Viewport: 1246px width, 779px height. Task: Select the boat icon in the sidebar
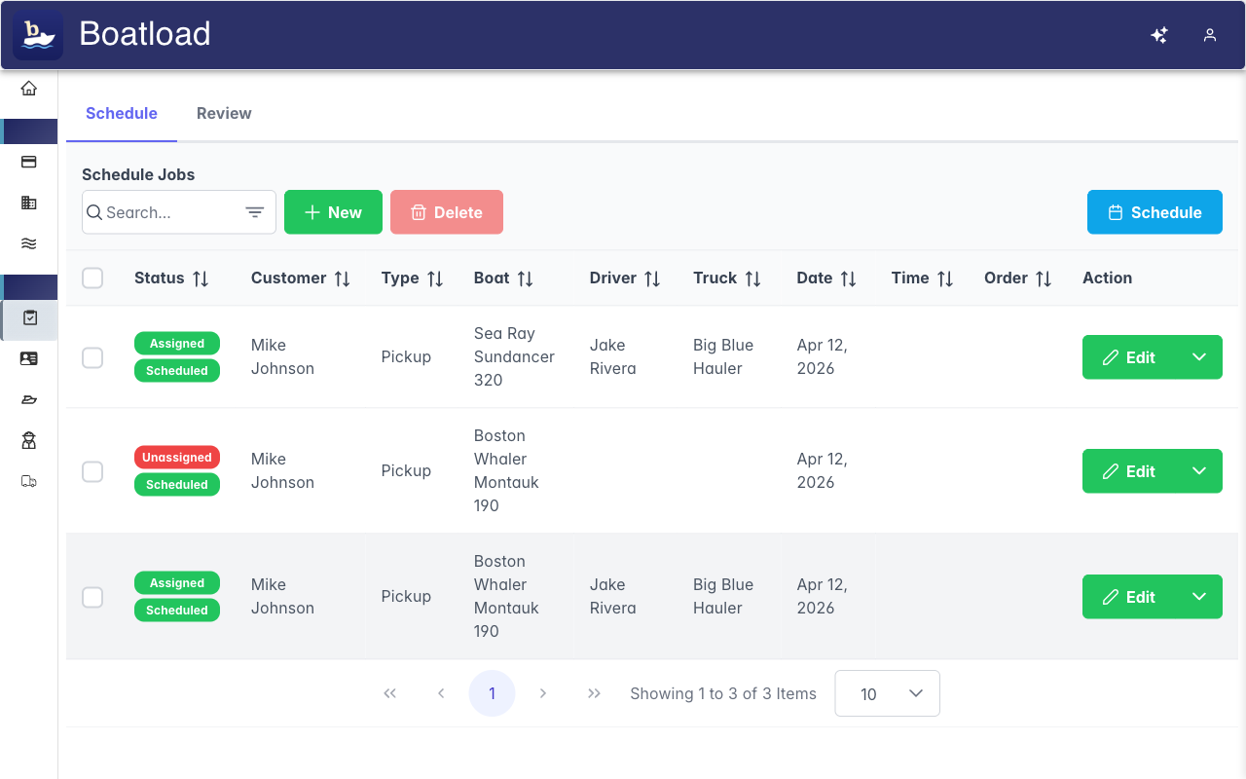click(x=29, y=399)
